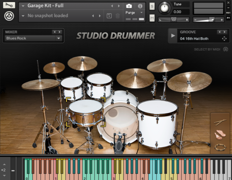Click the ride cymbal above the kick
The height and width of the screenshot is (180, 232).
136,78
